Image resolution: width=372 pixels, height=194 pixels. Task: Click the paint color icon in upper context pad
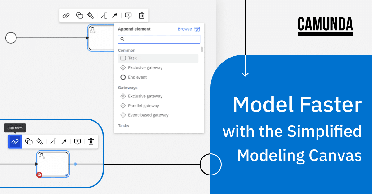pyautogui.click(x=90, y=15)
